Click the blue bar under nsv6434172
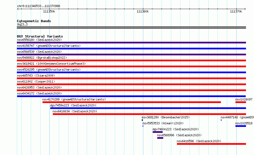This screenshot has height=155, width=254. tap(131, 96)
